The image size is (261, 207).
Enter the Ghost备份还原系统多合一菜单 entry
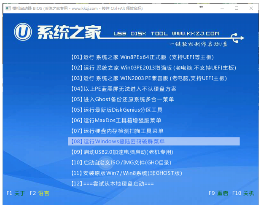122,99
